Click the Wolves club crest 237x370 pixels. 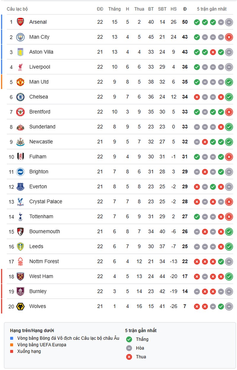(x=20, y=306)
